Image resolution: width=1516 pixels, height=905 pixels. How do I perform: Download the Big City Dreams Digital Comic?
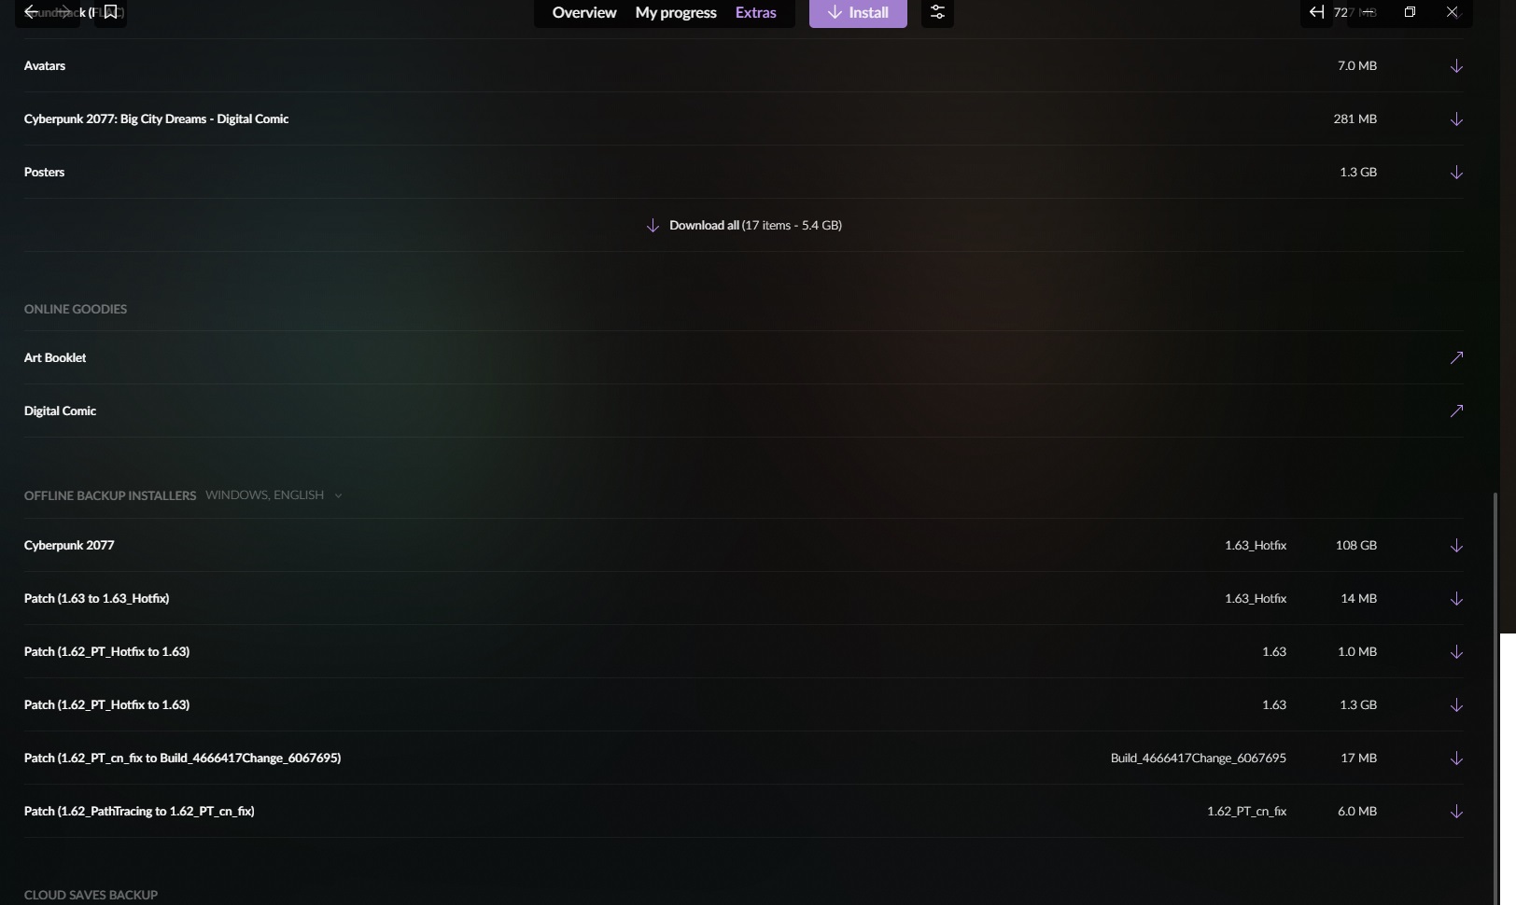pos(1456,119)
